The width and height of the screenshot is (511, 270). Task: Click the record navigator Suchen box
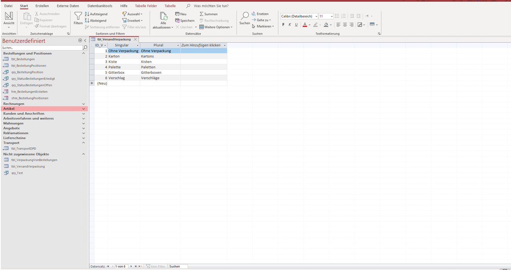(x=178, y=266)
